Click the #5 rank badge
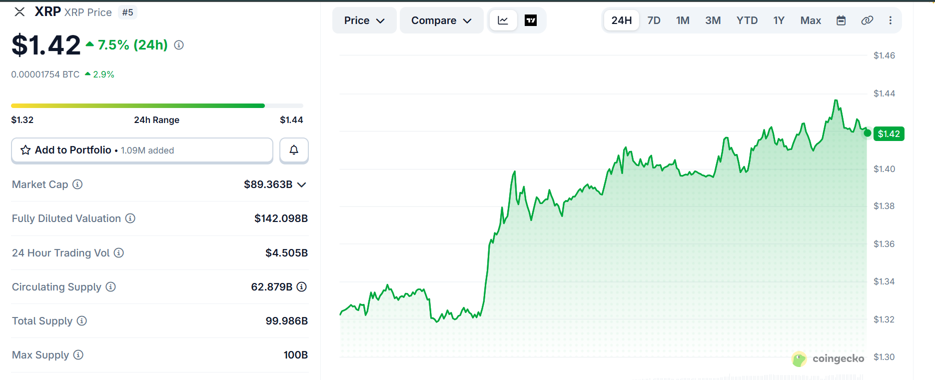 click(127, 12)
